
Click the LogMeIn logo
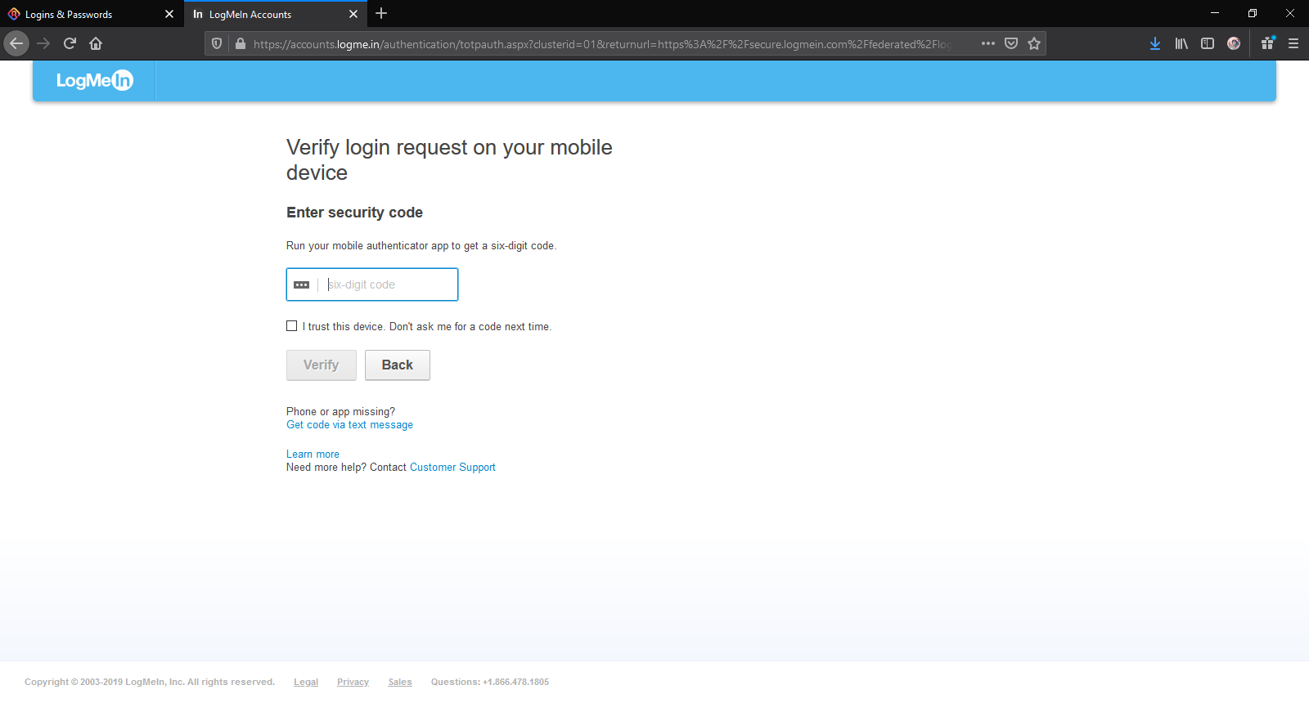point(94,80)
